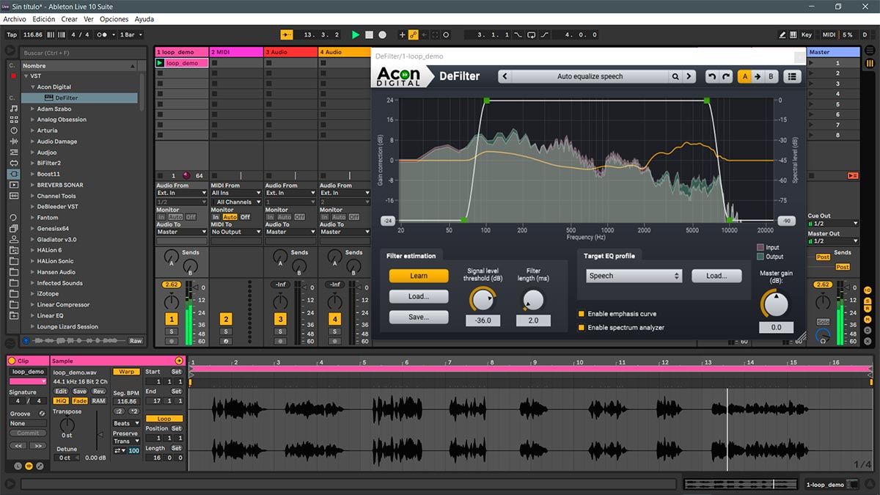The height and width of the screenshot is (495, 880).
Task: Toggle the Fade sample option
Action: (x=79, y=400)
